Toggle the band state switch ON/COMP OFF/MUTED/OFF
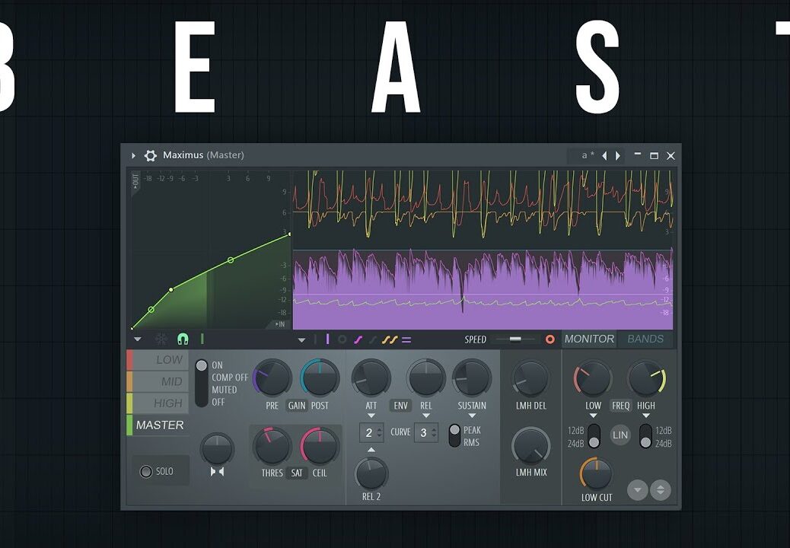 (x=202, y=384)
